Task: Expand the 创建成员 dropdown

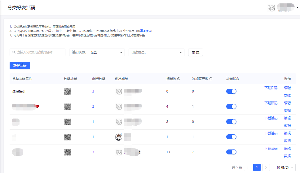Action: 157,53
